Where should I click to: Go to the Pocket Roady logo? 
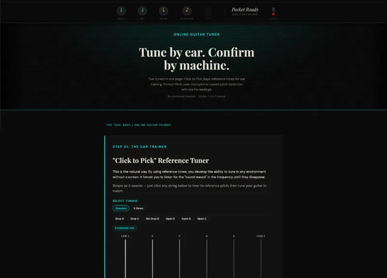tap(245, 11)
